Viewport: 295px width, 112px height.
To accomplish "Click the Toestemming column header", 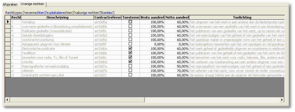I will tap(130, 17).
